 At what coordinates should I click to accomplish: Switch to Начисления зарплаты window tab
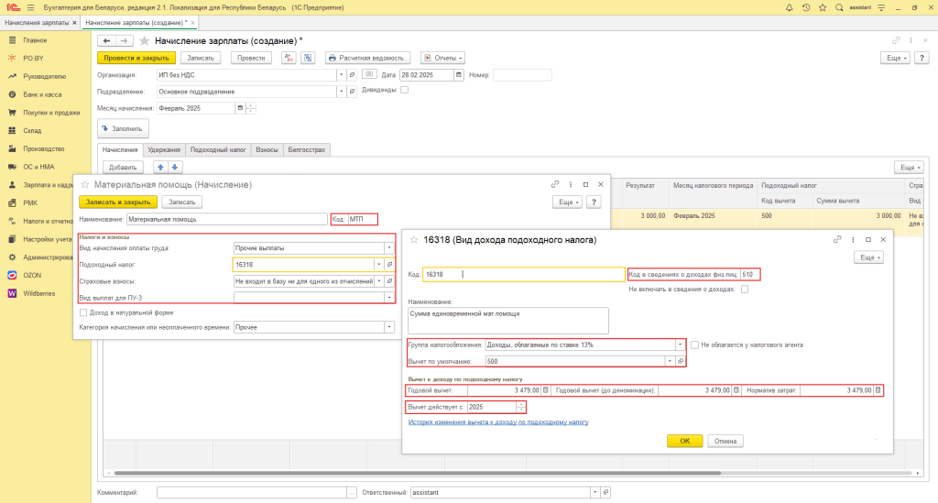coord(37,23)
